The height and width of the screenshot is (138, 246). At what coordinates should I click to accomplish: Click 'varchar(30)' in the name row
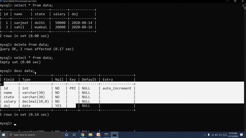[x=33, y=93]
